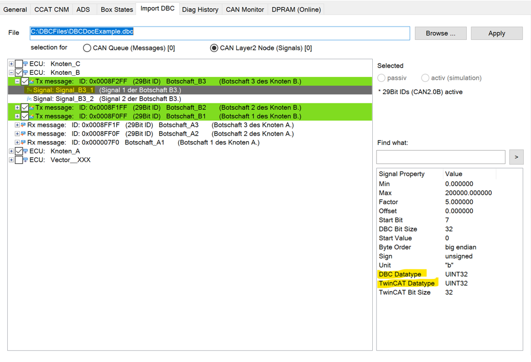Collapse the Knoten_B ECU tree node
531x362 pixels.
click(x=11, y=73)
